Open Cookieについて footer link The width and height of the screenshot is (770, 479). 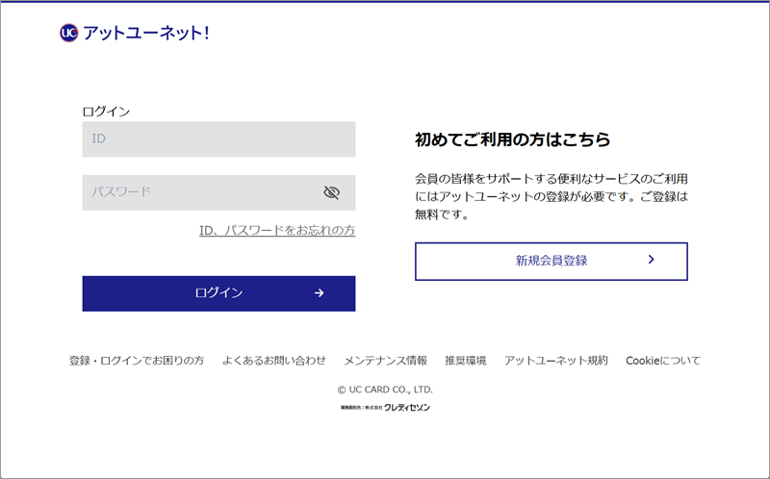[663, 361]
